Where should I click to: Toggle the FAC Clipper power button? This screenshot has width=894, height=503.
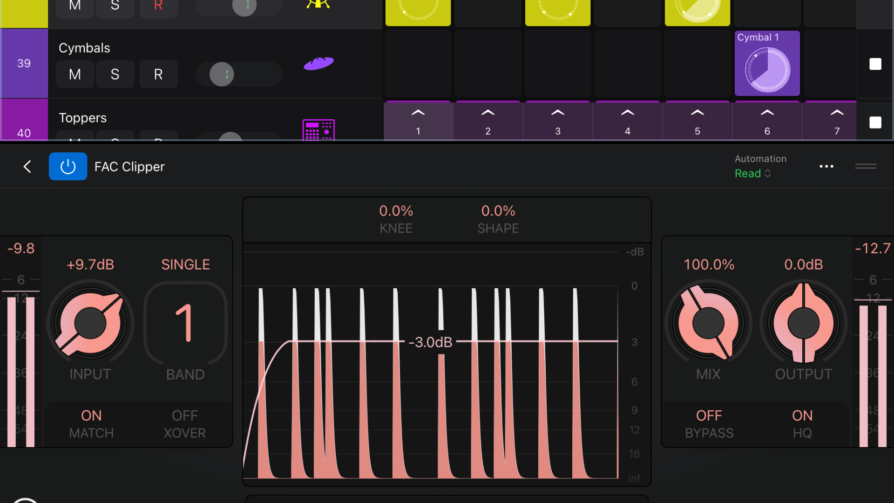point(68,166)
